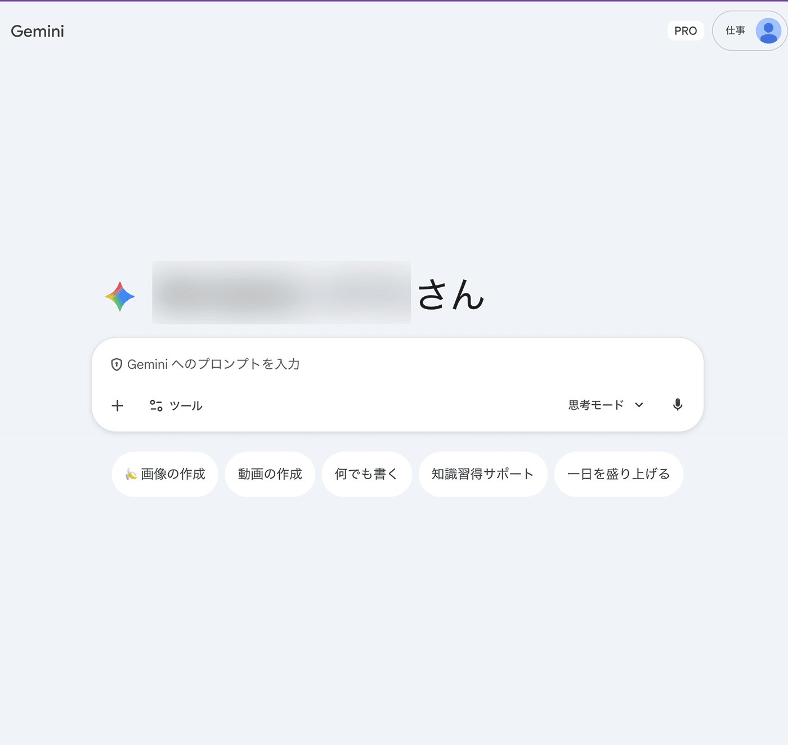This screenshot has height=745, width=788.
Task: Click the banana icon on the image chip
Action: 131,474
